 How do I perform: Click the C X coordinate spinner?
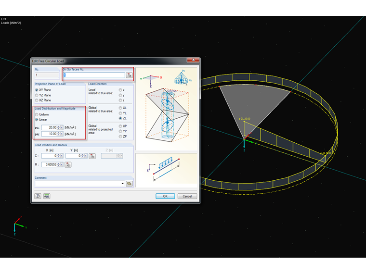click(58, 156)
